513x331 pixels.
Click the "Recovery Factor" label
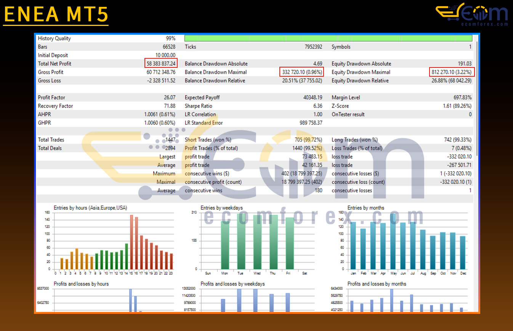(x=56, y=106)
